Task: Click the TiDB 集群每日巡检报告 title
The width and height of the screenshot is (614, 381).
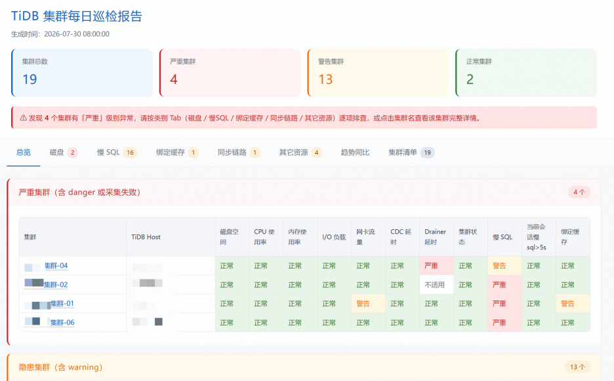Action: [77, 16]
